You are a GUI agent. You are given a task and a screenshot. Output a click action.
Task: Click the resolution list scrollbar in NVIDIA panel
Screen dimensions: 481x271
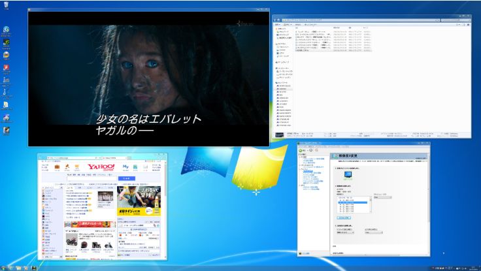371,205
